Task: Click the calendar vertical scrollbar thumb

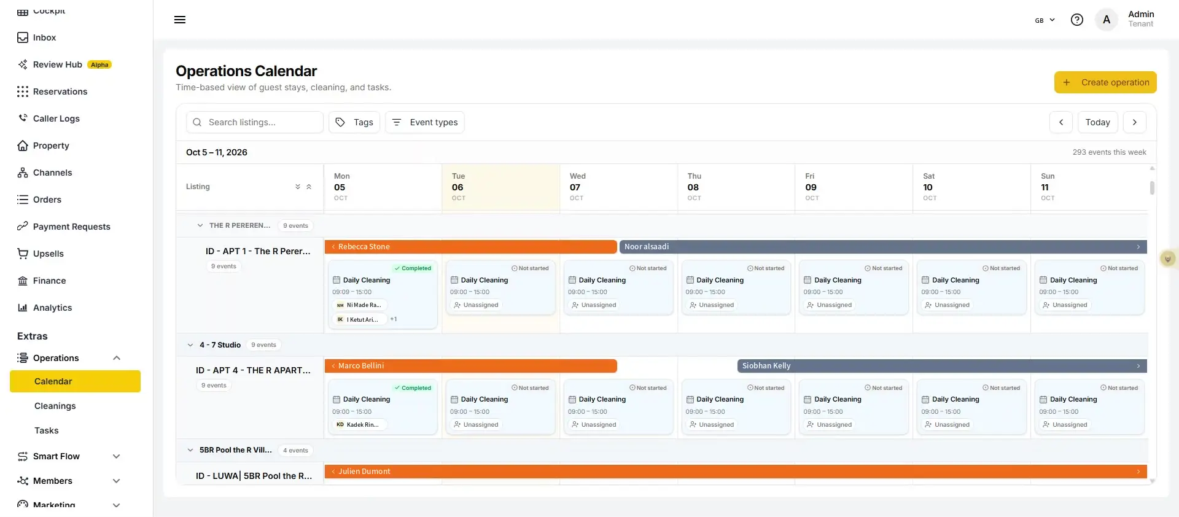Action: (x=1152, y=187)
